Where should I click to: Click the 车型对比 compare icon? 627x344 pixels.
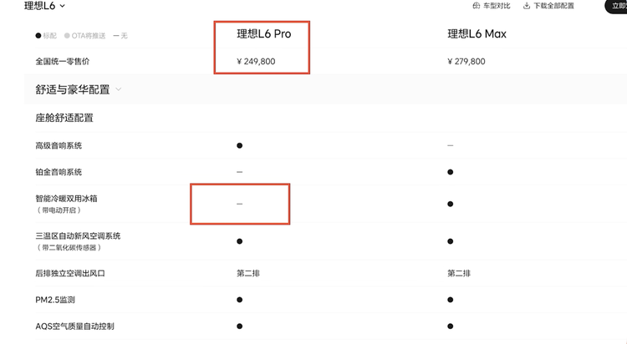(477, 6)
